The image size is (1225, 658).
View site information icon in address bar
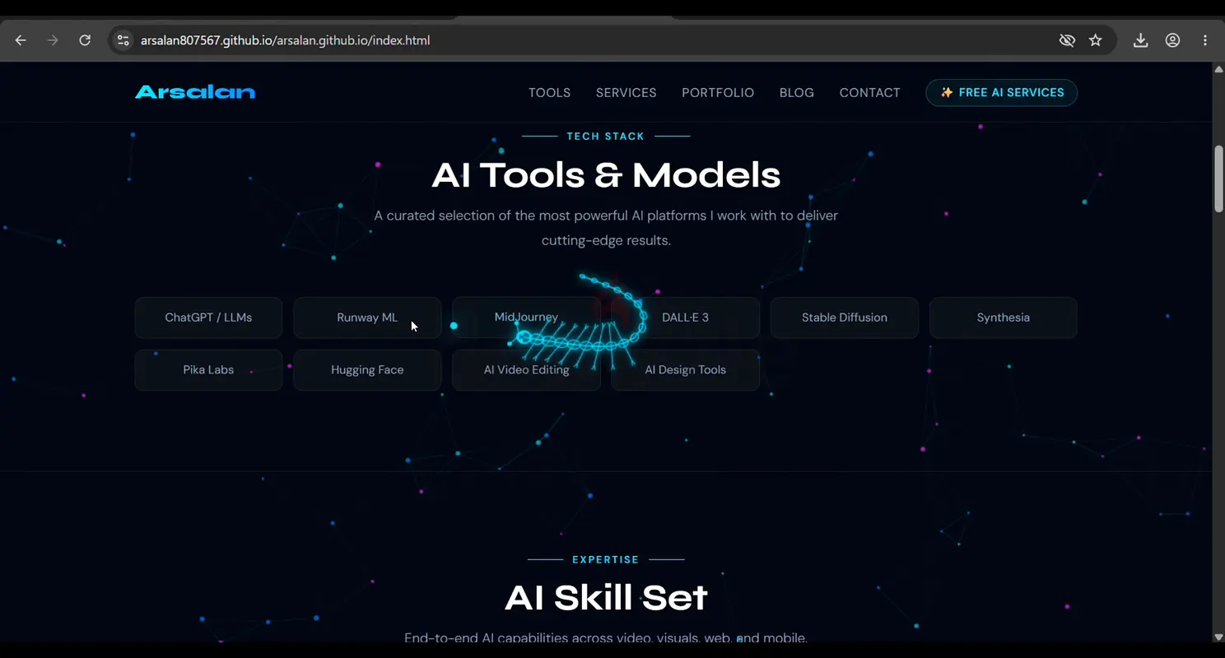123,40
